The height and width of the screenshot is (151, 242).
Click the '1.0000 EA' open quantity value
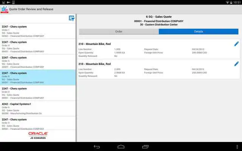click(x=119, y=53)
